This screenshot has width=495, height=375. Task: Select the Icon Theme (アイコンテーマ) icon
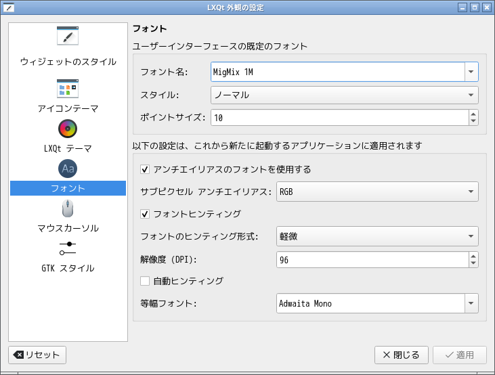tap(68, 88)
